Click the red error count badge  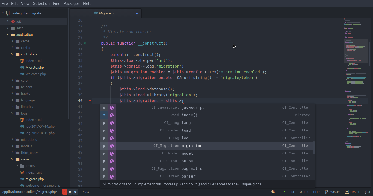(x=65, y=192)
